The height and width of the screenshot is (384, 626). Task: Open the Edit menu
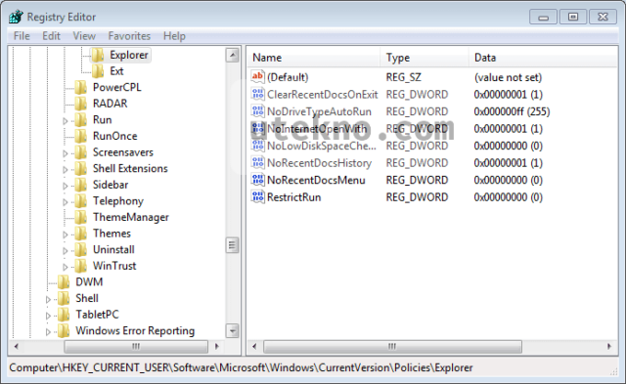click(x=51, y=36)
